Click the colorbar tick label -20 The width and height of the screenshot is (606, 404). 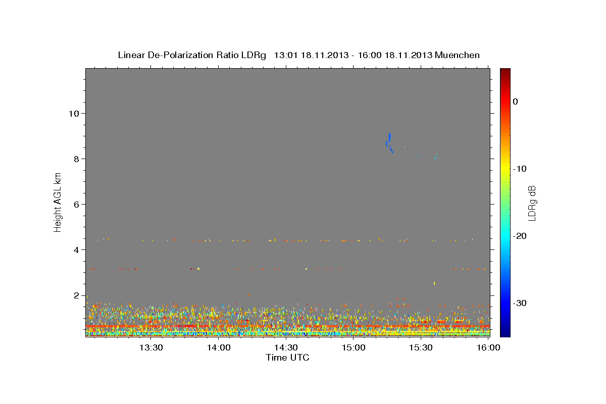(520, 236)
